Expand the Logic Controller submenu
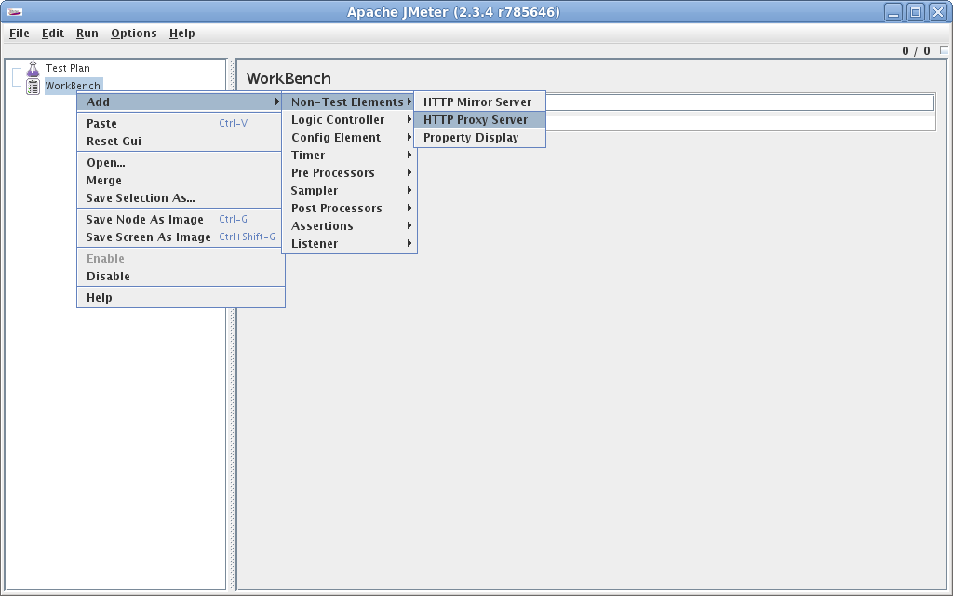 350,120
